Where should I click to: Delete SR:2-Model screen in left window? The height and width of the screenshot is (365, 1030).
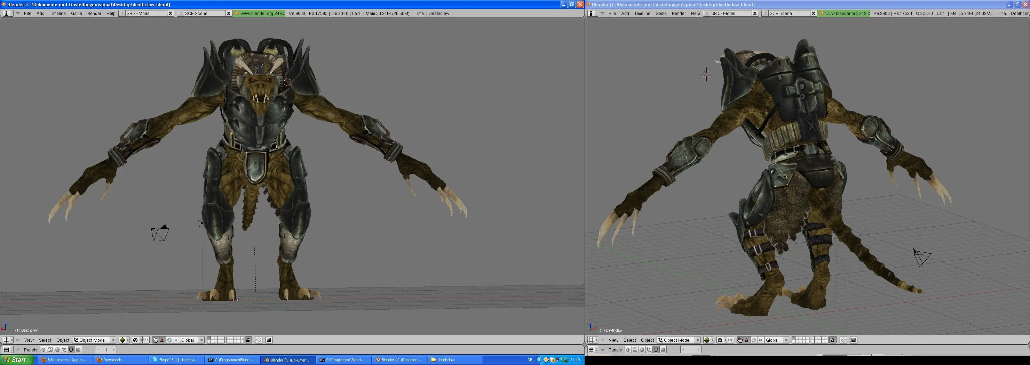point(171,13)
